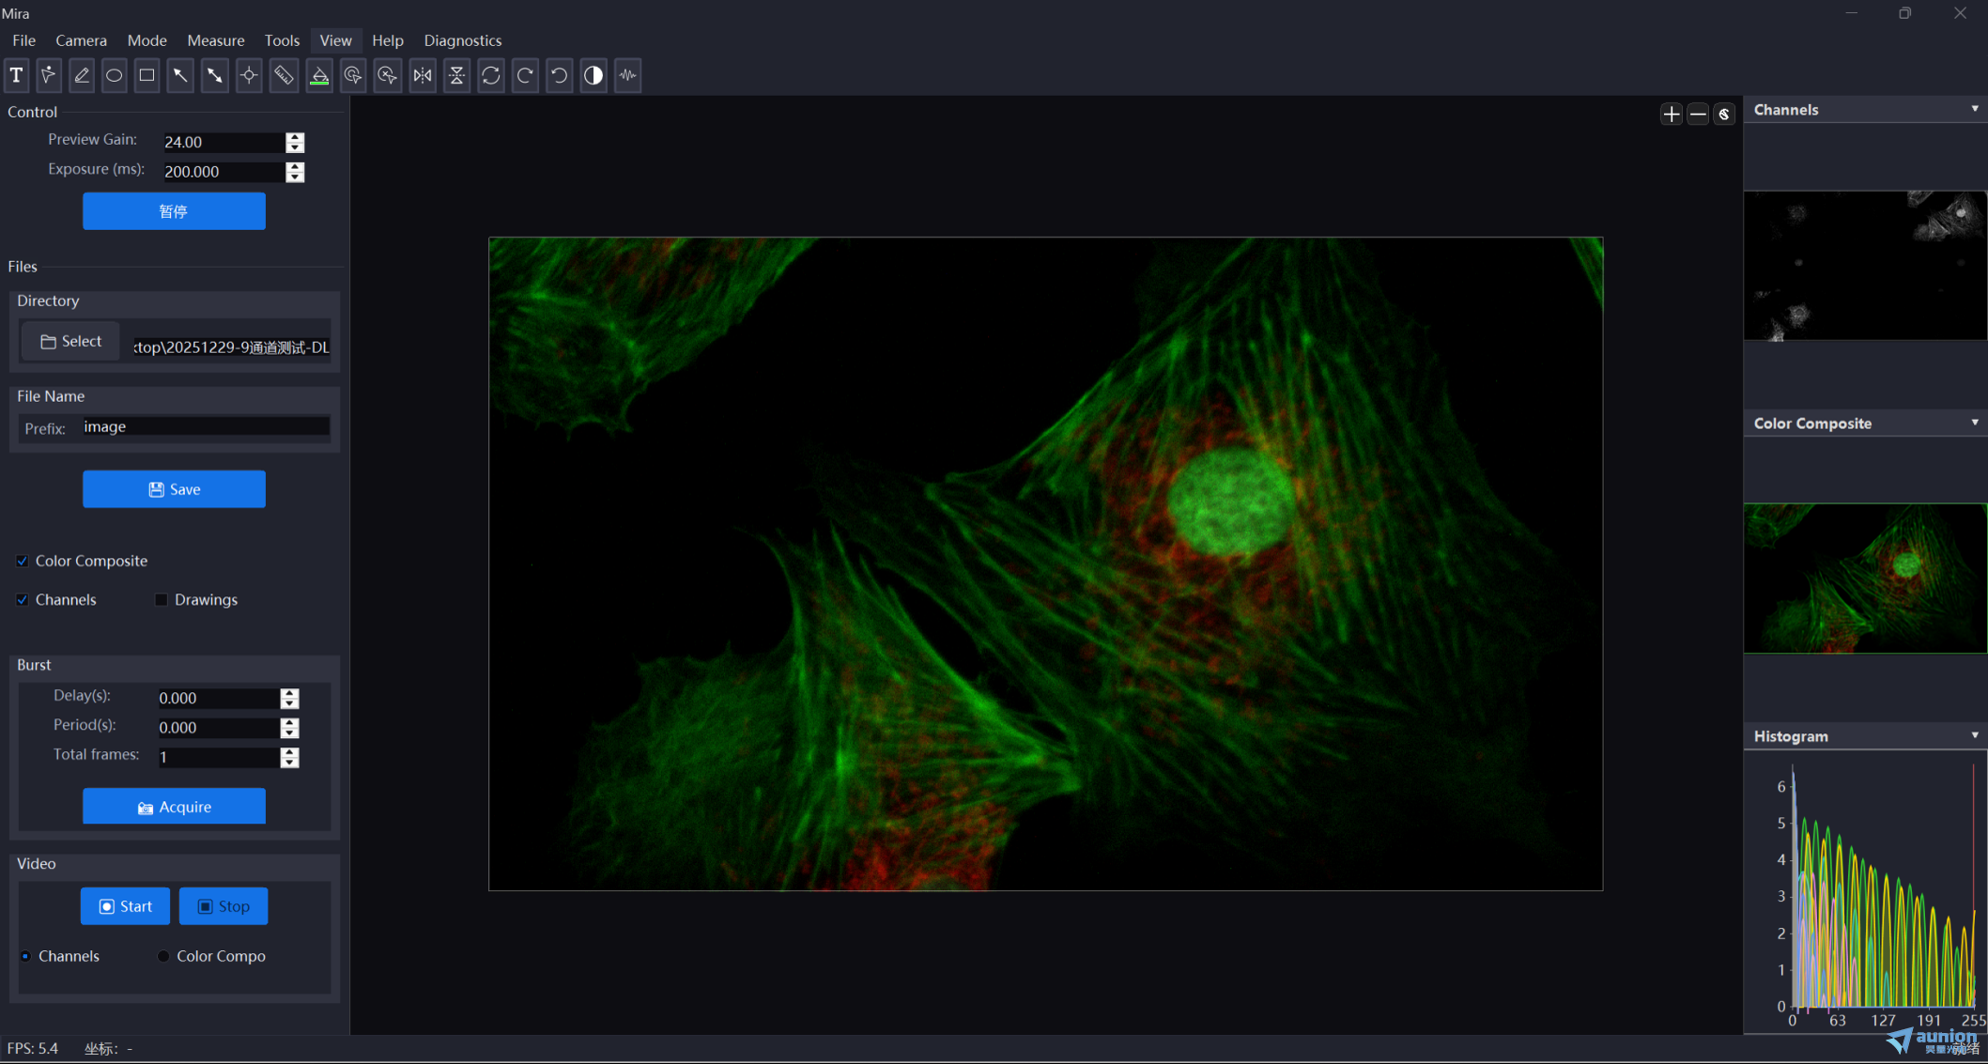Choose the Ellipse drawing tool
Viewport: 1988px width, 1064px height.
(x=115, y=75)
